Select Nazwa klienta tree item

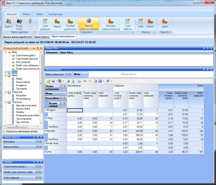23,82
